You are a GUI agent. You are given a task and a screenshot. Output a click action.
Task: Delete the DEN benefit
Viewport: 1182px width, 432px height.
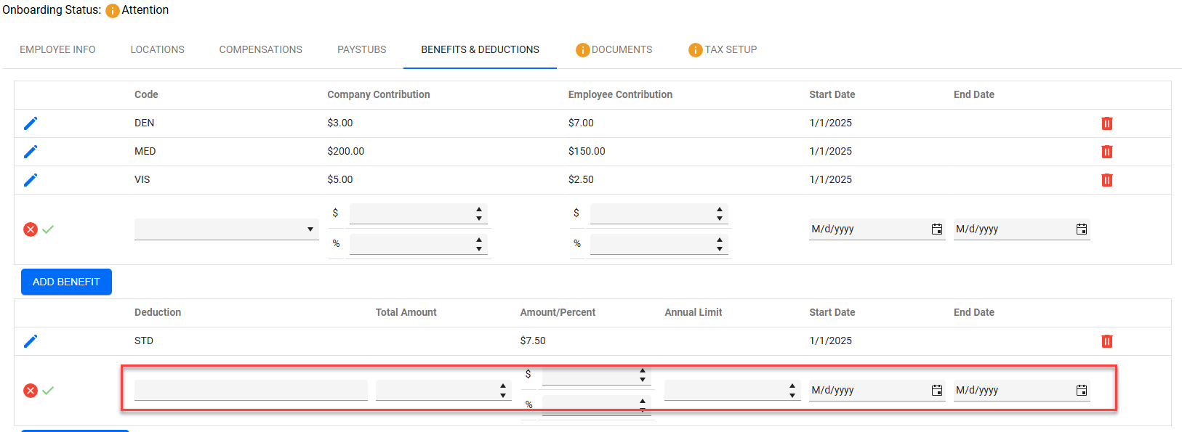(x=1107, y=123)
